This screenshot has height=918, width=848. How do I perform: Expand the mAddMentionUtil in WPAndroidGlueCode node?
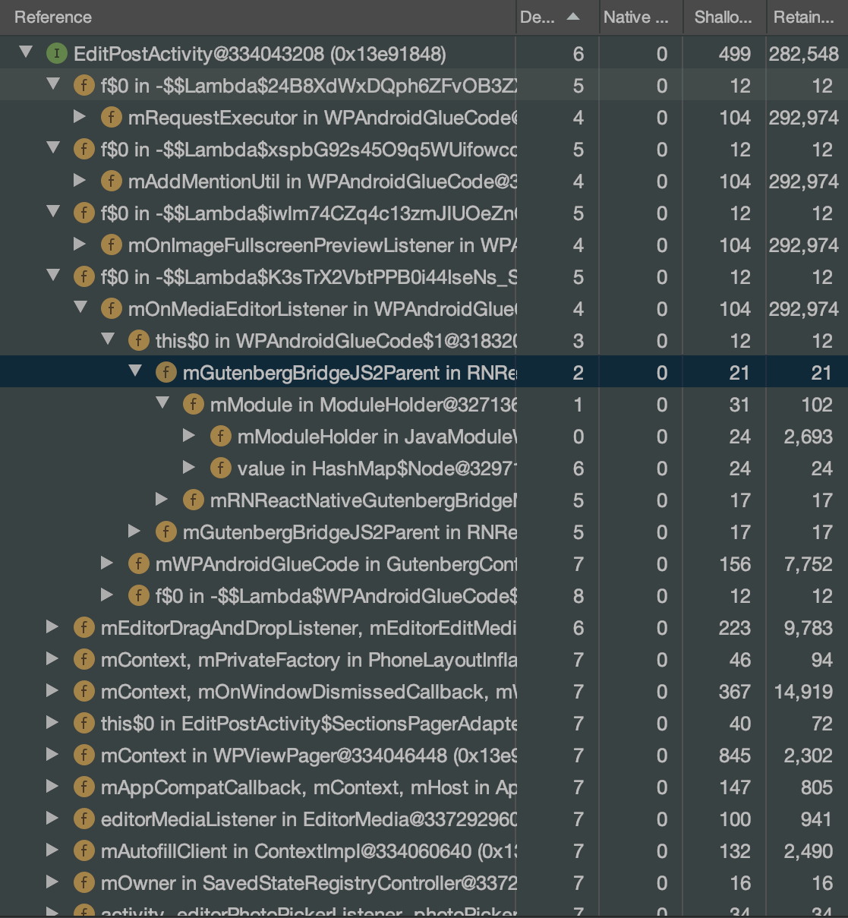point(80,181)
